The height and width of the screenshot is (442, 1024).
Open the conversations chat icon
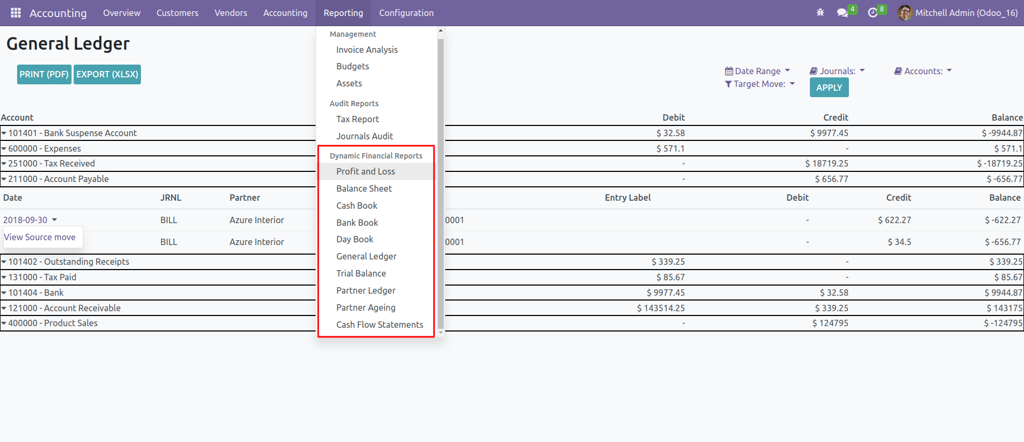pos(842,13)
